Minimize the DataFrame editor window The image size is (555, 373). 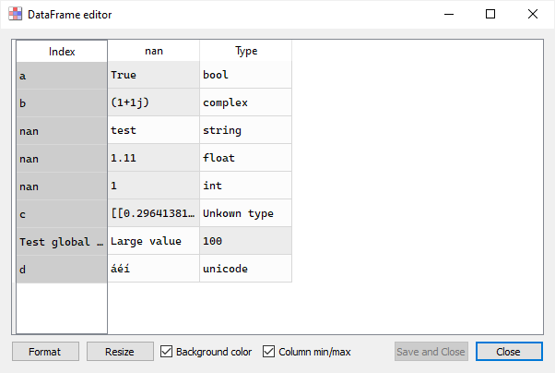[x=449, y=14]
